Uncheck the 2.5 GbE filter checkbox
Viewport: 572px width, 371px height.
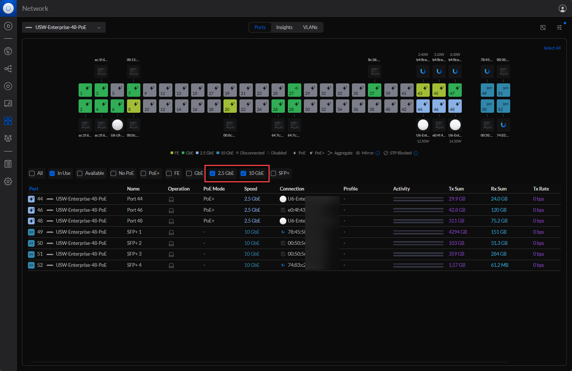tap(213, 173)
